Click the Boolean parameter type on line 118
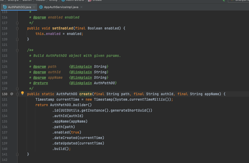The image size is (249, 163). [x=95, y=28]
